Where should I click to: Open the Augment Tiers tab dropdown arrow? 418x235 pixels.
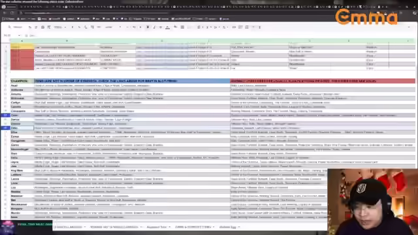pyautogui.click(x=170, y=227)
